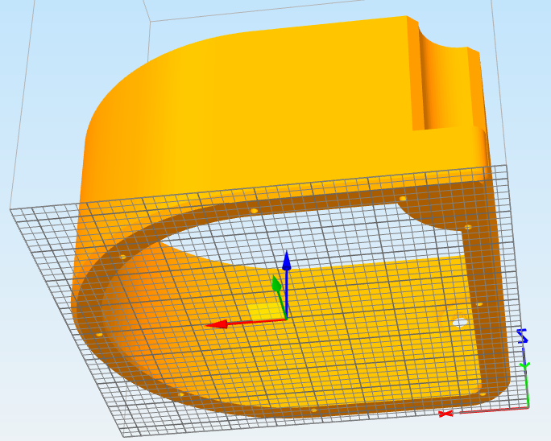Click the blue Z label on the corner axis
Screen dimensions: 551x441
click(523, 336)
